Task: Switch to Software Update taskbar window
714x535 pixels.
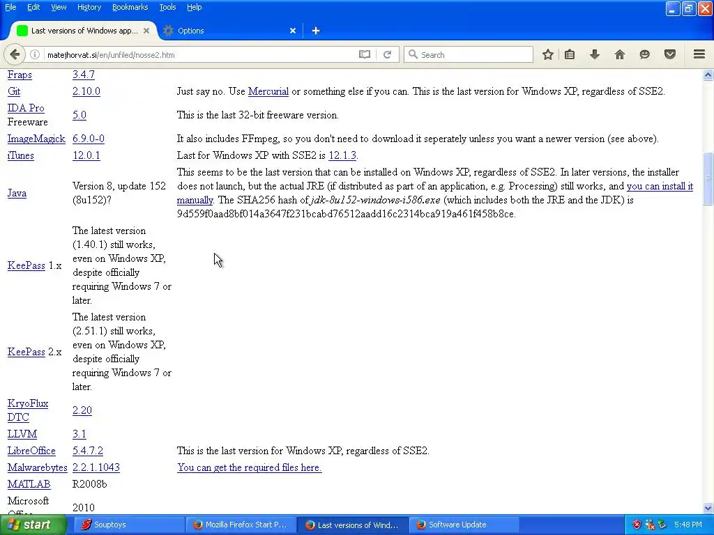Action: pos(464,525)
